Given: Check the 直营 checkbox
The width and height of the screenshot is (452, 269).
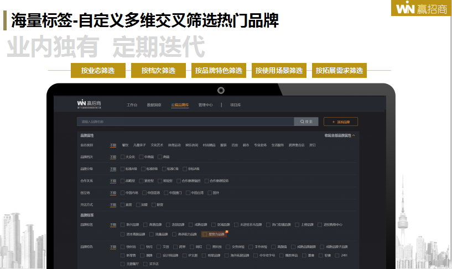Looking at the screenshot, I should coord(122,205).
